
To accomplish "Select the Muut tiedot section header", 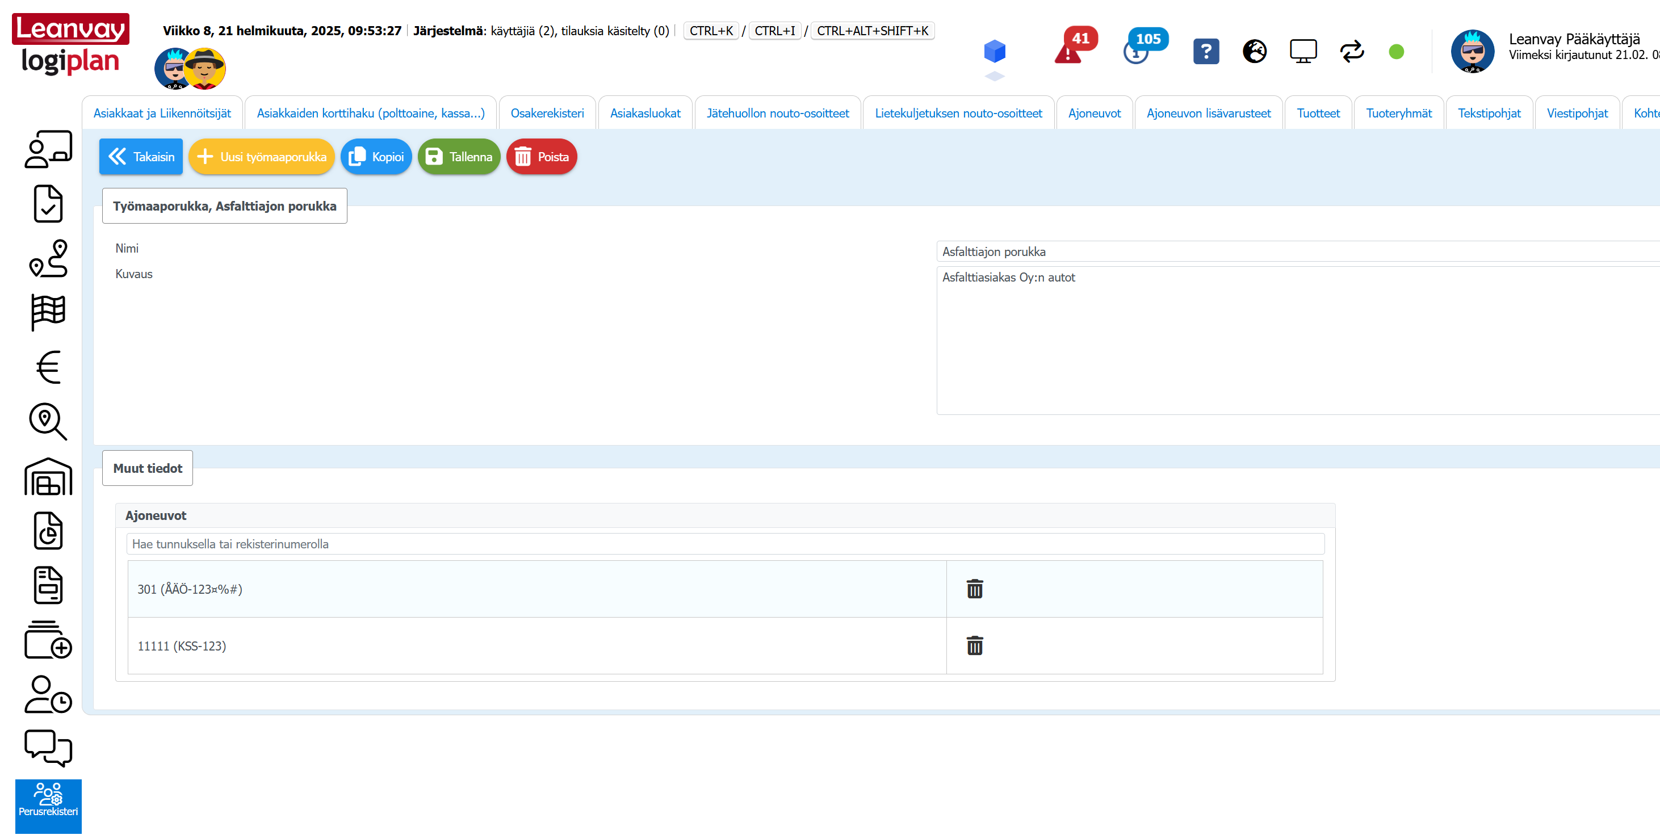I will [148, 468].
